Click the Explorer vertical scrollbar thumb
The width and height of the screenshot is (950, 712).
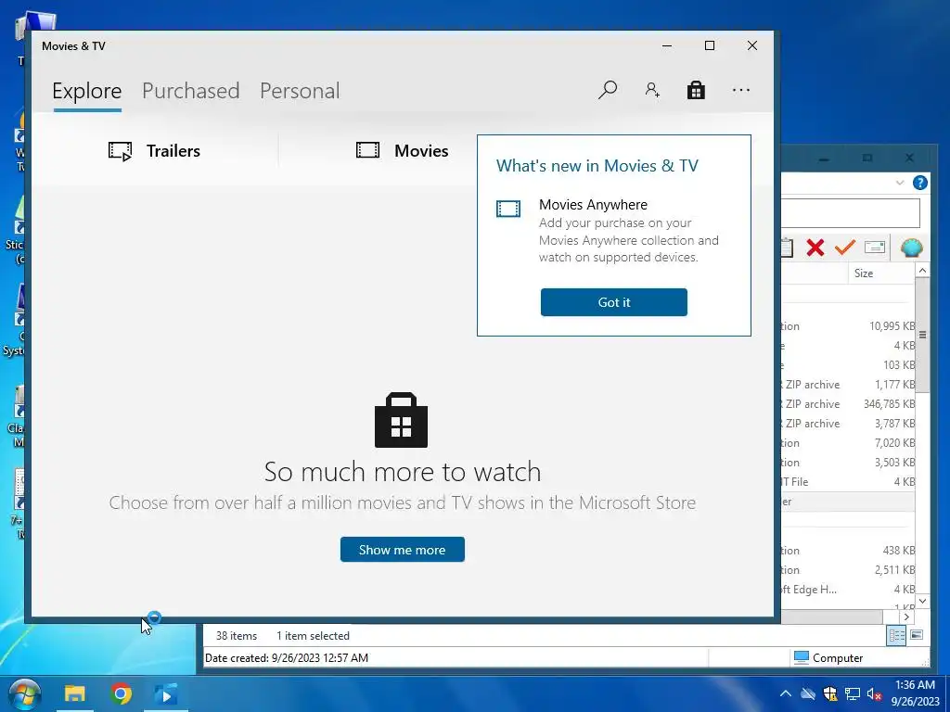(x=922, y=335)
